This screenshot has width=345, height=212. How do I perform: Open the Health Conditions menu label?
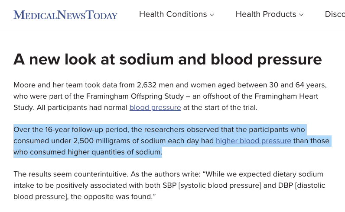173,14
